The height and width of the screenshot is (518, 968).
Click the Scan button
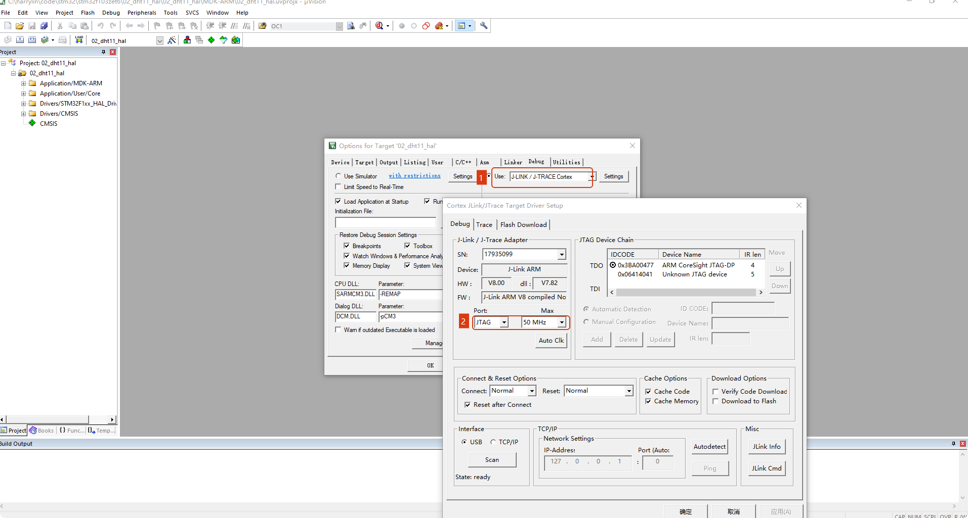coord(492,460)
